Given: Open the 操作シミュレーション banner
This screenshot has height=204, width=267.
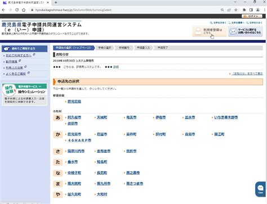Looking at the screenshot, I should [x=24, y=94].
